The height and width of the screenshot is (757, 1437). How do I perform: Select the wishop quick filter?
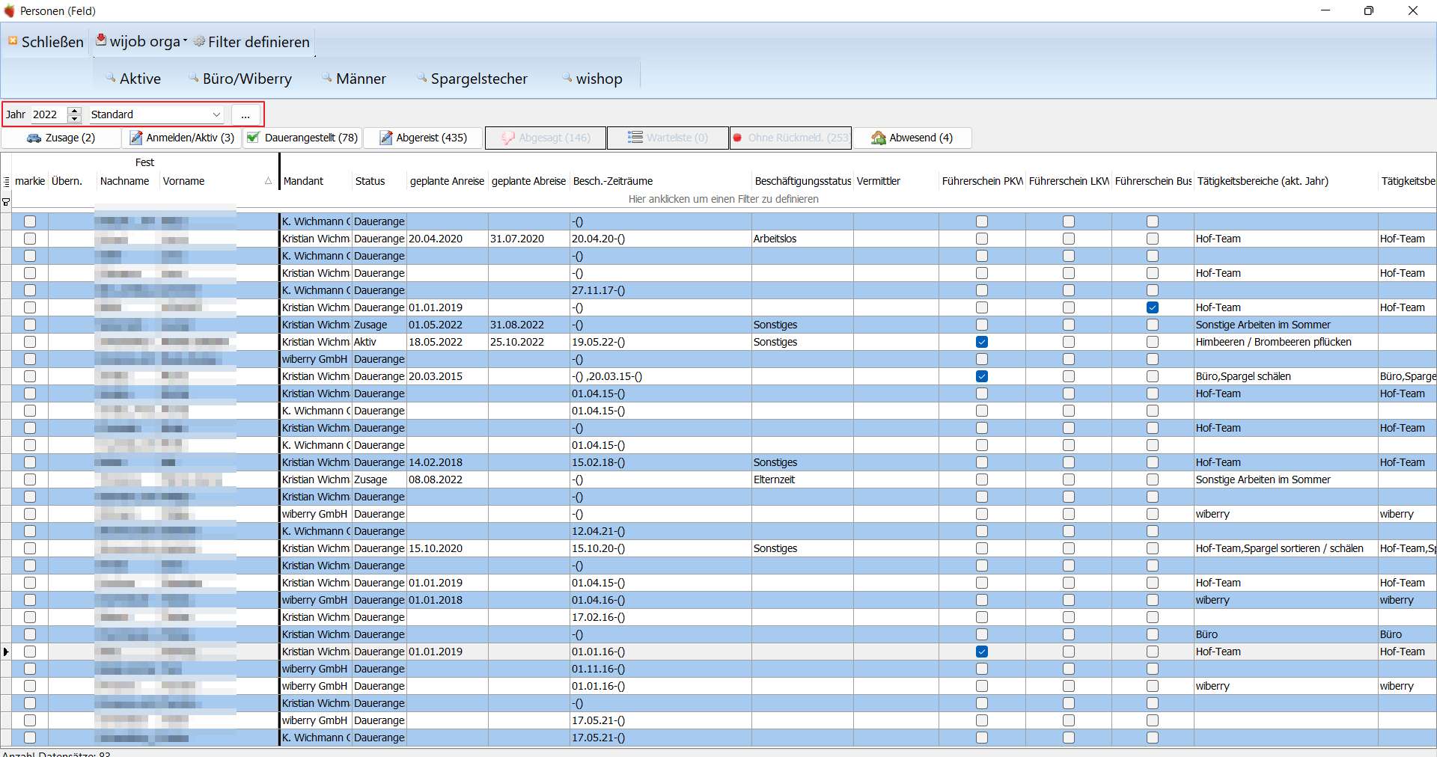(592, 79)
